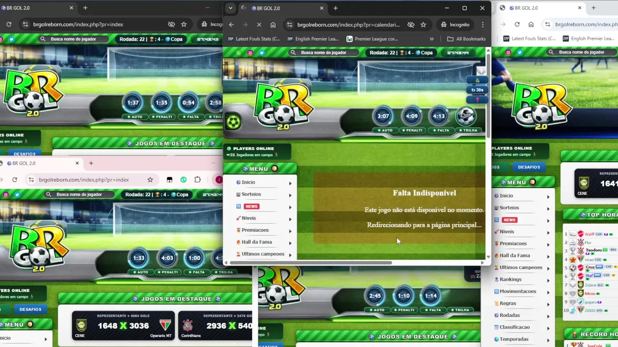Image resolution: width=618 pixels, height=347 pixels.
Task: Expand Rankings submenu arrow in right window
Action: pyautogui.click(x=548, y=280)
